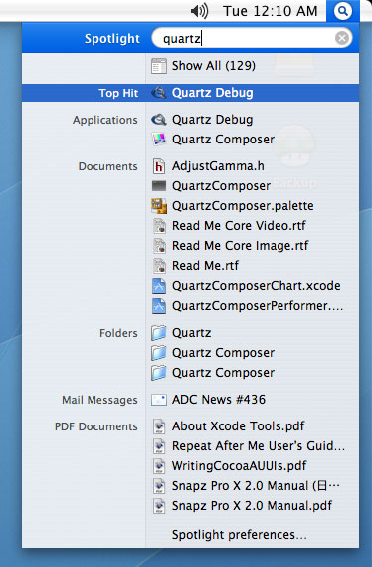Screen dimensions: 372x567
Task: Open the Quartz folder icon
Action: tap(159, 333)
